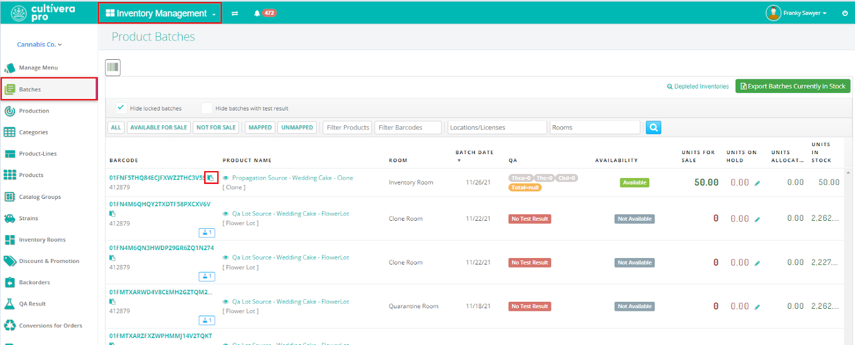
Task: Open Depleted Inventories link
Action: coord(698,86)
